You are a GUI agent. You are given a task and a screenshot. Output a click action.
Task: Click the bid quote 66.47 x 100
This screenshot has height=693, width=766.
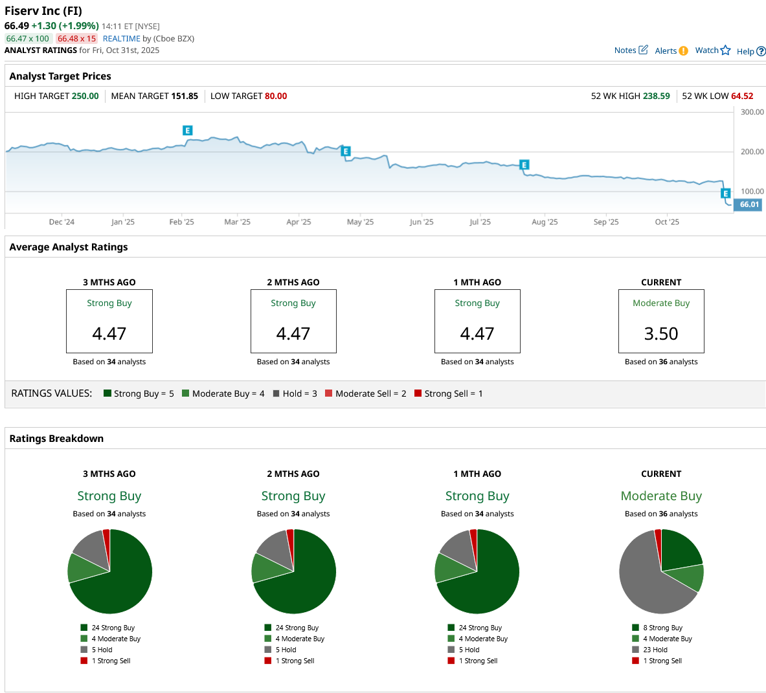coord(28,39)
